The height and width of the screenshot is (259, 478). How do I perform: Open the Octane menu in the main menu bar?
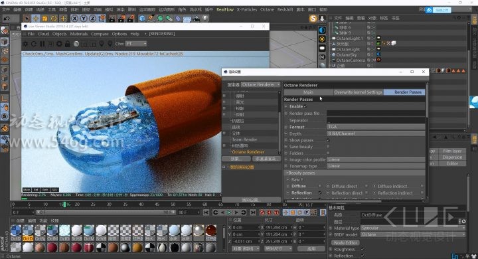point(267,9)
